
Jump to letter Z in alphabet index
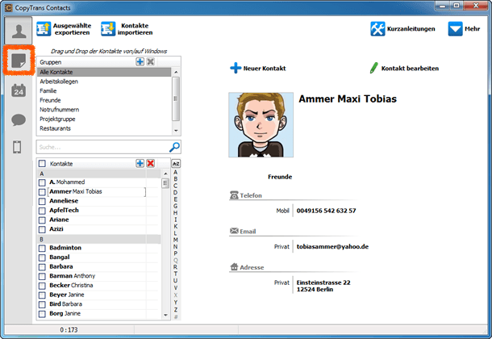click(x=175, y=309)
